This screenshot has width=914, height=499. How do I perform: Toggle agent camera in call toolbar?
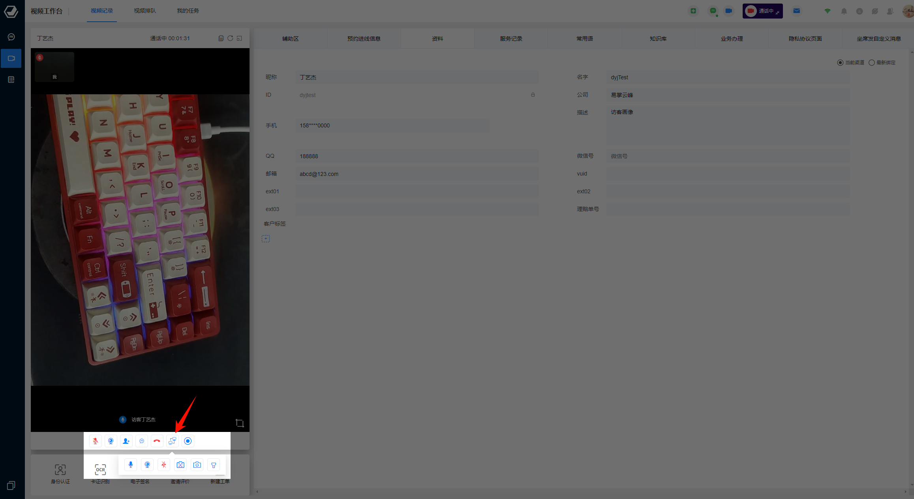click(111, 441)
